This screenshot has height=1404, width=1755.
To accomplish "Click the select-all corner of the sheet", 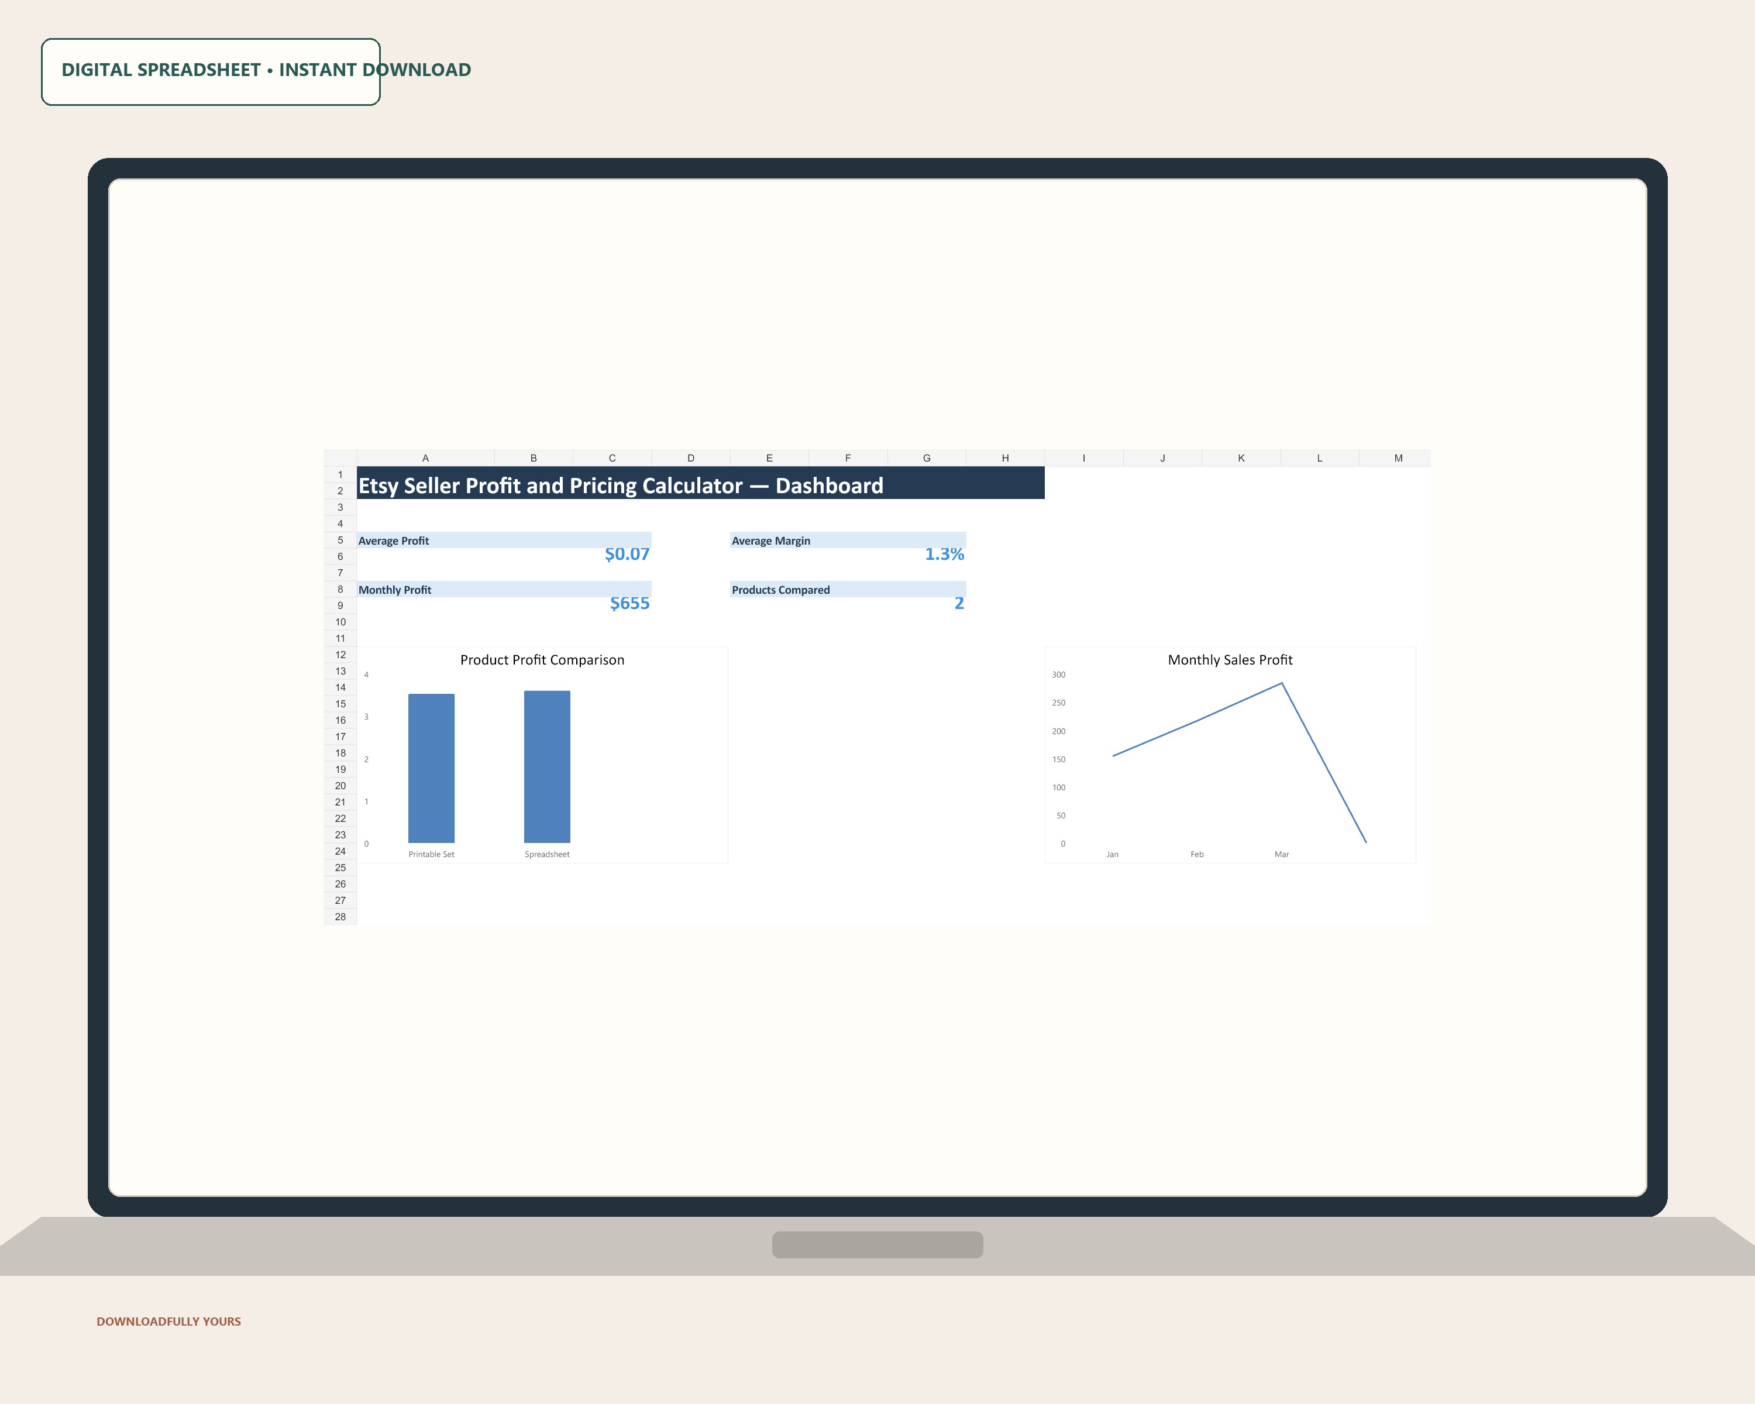I will [340, 458].
